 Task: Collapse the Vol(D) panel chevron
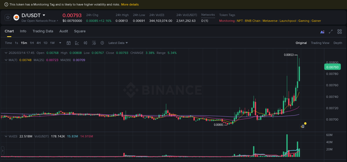coord(6,136)
